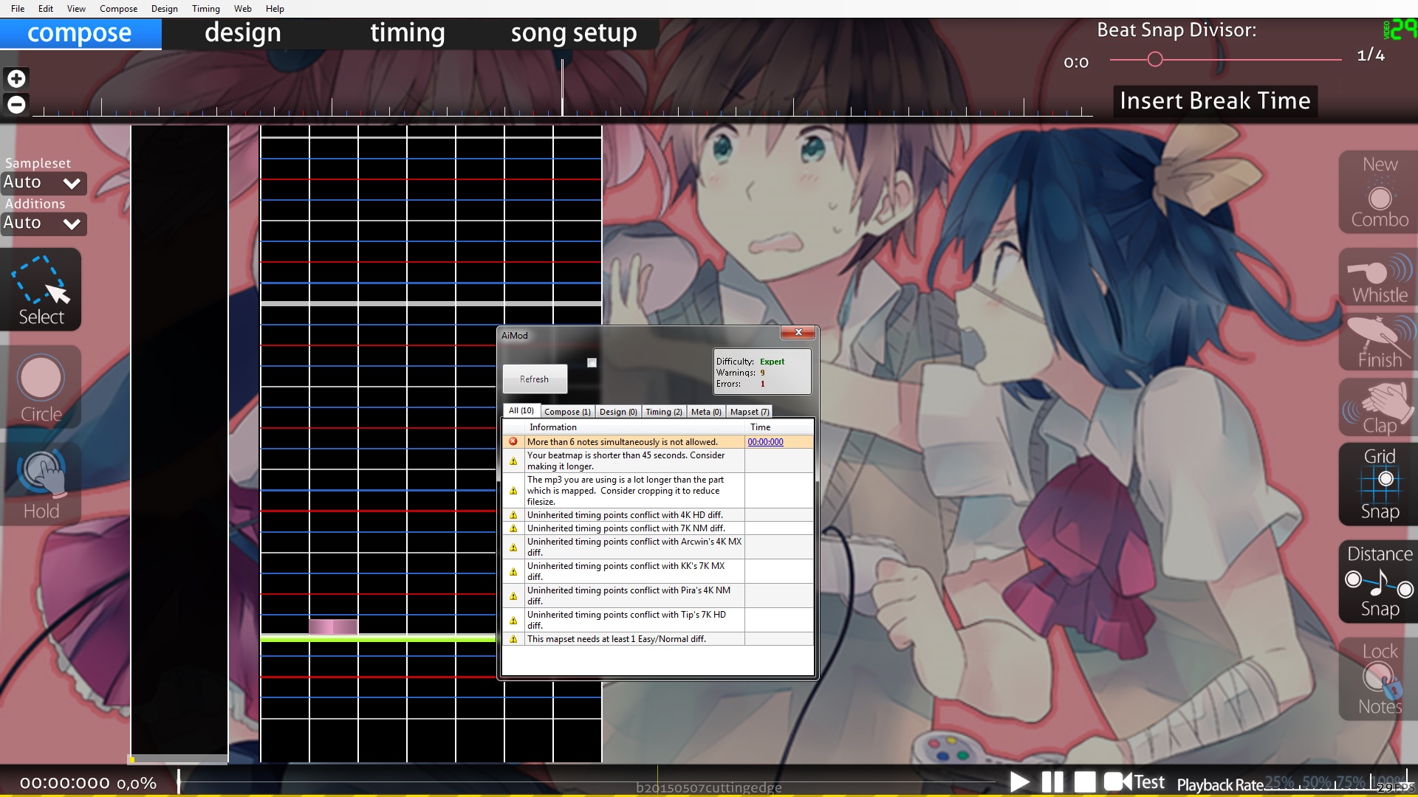Viewport: 1418px width, 797px height.
Task: Click the song position handle at the timeline start
Action: (179, 782)
